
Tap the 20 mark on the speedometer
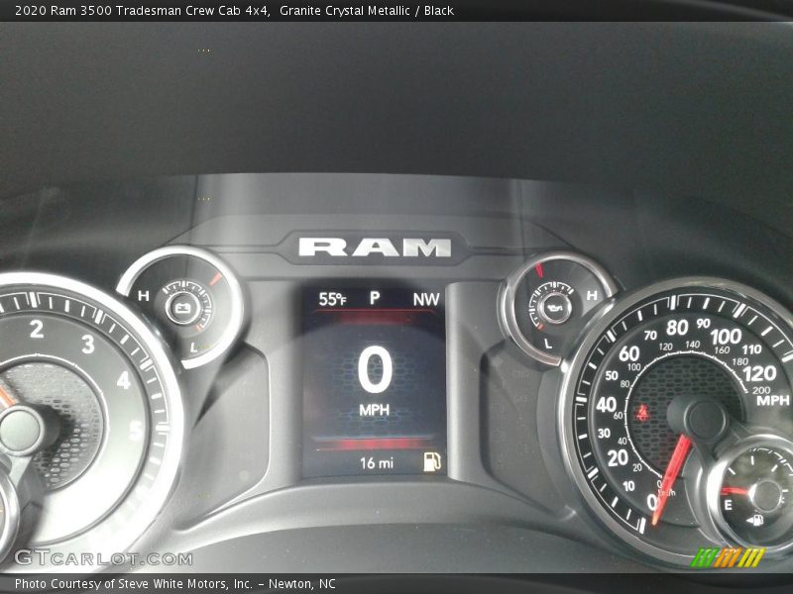[618, 457]
